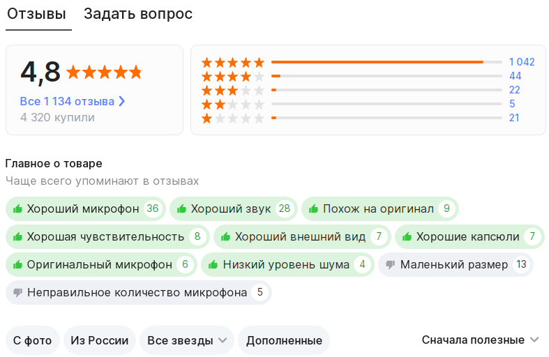The image size is (549, 357).
Task: Switch to the Задать вопрос tab
Action: (x=138, y=14)
